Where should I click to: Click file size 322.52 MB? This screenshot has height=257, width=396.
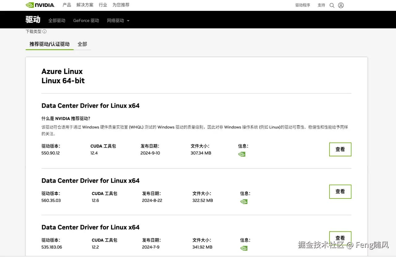(x=203, y=200)
